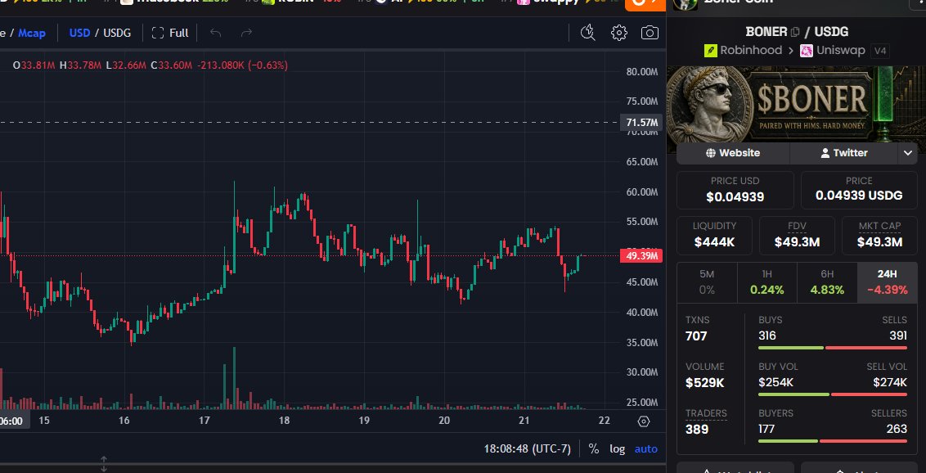Select the 24H stats tab
Viewport: 926px width, 473px height.
point(887,282)
